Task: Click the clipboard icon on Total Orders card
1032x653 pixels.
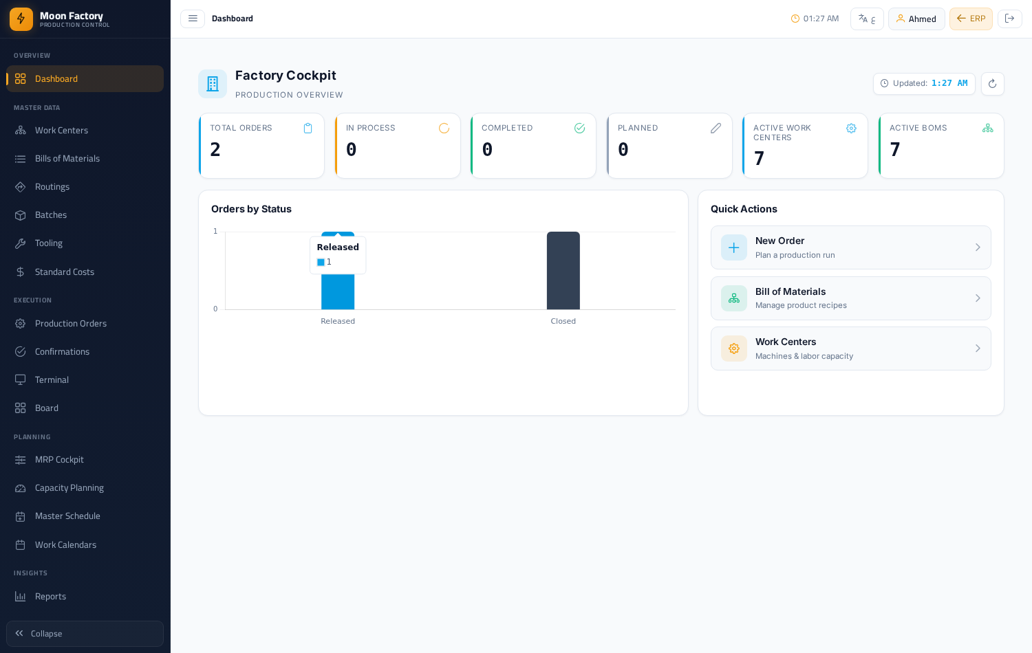Action: click(x=308, y=129)
